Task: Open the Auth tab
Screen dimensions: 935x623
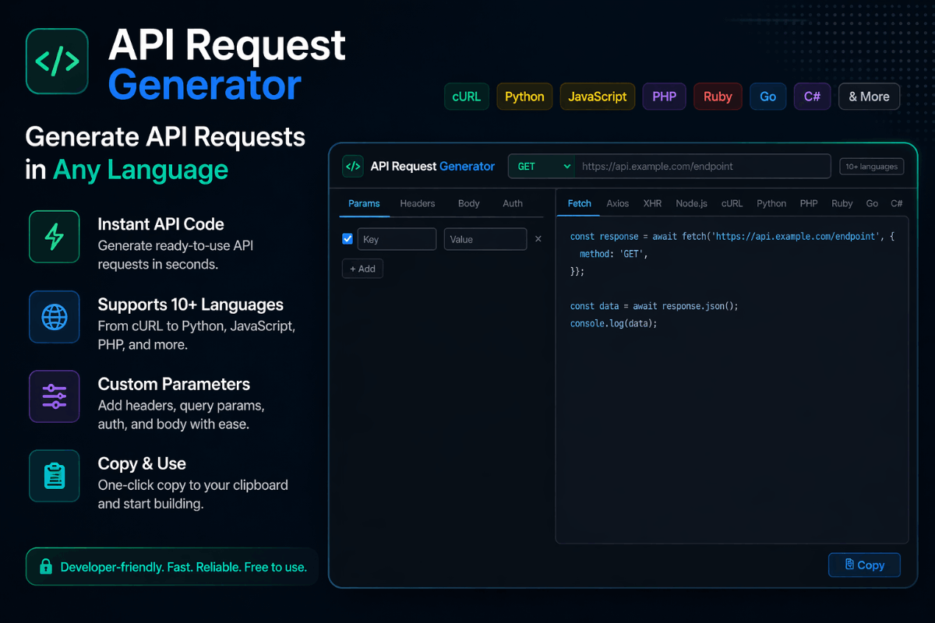Action: click(x=513, y=203)
